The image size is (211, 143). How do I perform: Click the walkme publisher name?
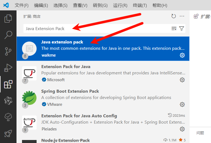49,55
